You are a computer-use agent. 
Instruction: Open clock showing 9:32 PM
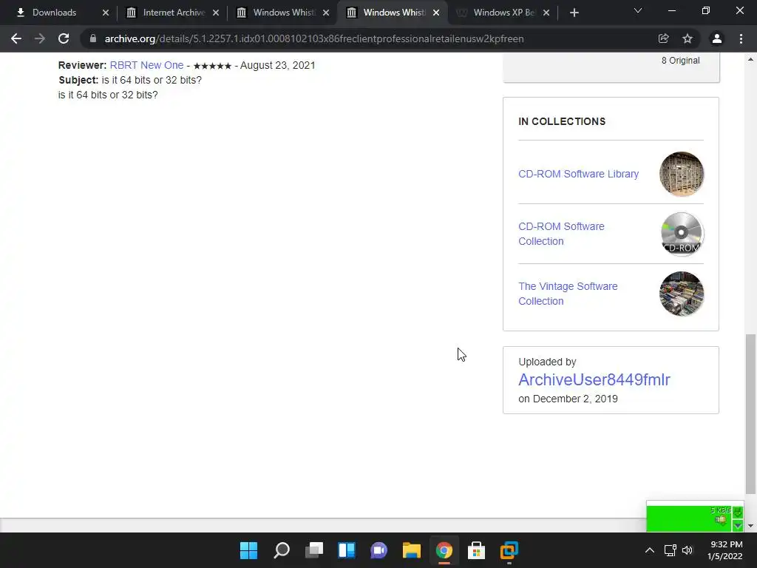click(x=725, y=550)
